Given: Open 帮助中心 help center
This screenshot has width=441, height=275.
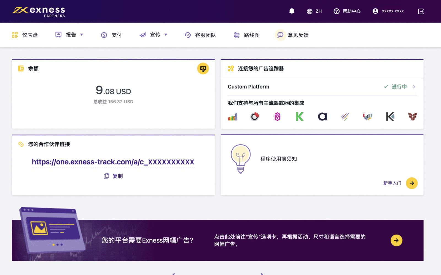Looking at the screenshot, I should point(351,11).
